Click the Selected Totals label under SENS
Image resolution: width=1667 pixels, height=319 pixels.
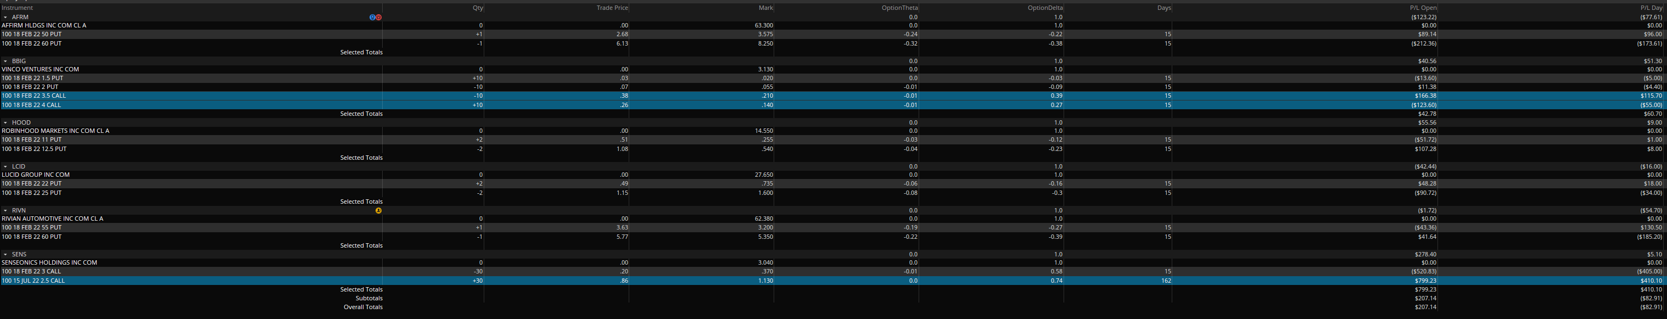361,290
